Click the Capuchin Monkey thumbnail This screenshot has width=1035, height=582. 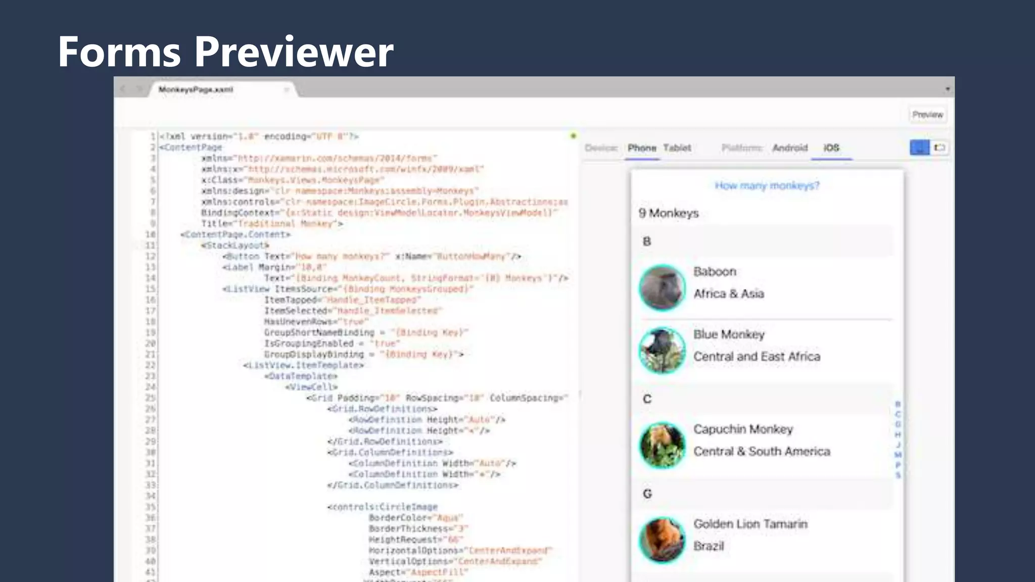coord(662,445)
